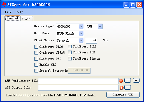Image resolution: width=144 pixels, height=102 pixels.
Task: Click the AIS Output File text field
Action: click(78, 88)
